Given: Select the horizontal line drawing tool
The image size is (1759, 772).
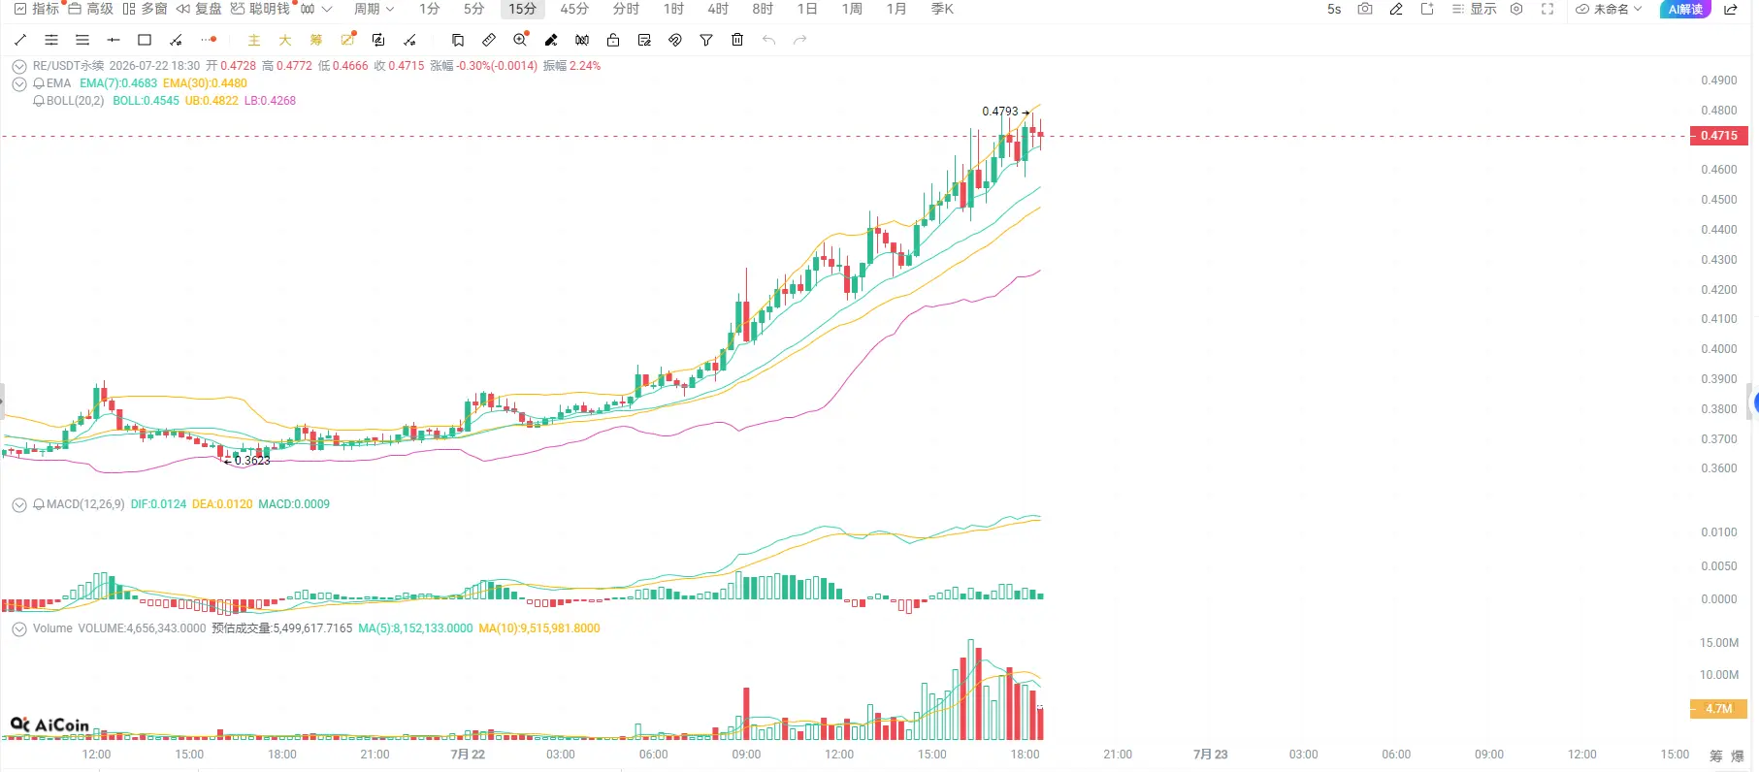Looking at the screenshot, I should (114, 40).
